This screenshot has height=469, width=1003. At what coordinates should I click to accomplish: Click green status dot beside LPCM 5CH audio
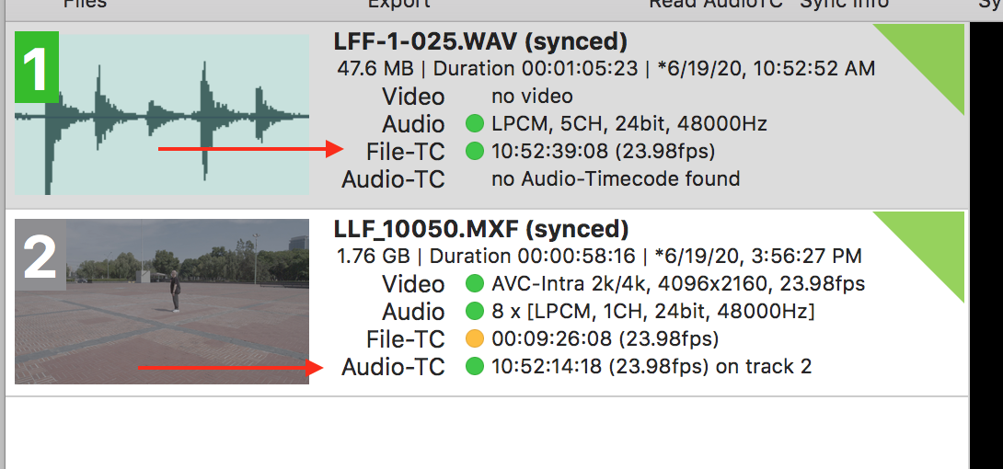(474, 123)
